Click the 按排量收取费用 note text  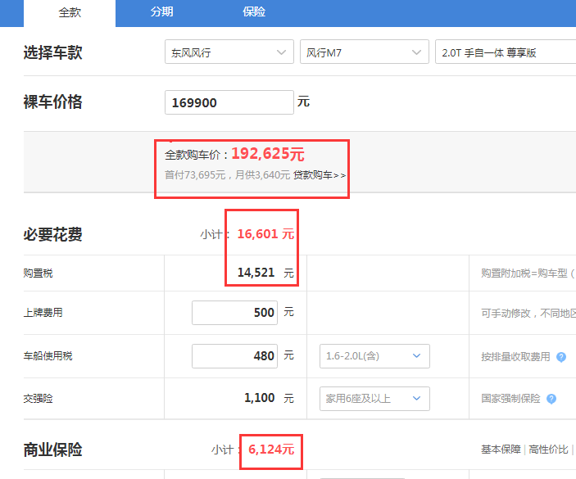(x=515, y=357)
